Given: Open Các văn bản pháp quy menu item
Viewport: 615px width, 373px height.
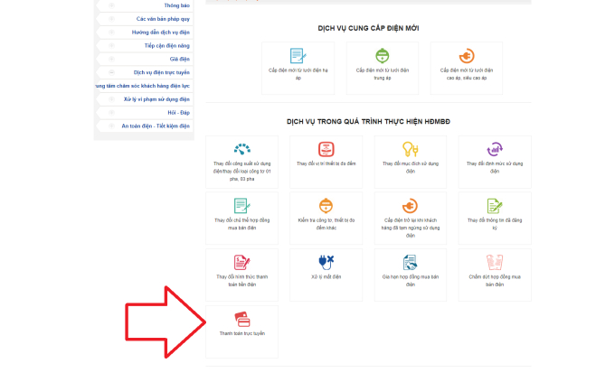Looking at the screenshot, I should click(x=163, y=19).
